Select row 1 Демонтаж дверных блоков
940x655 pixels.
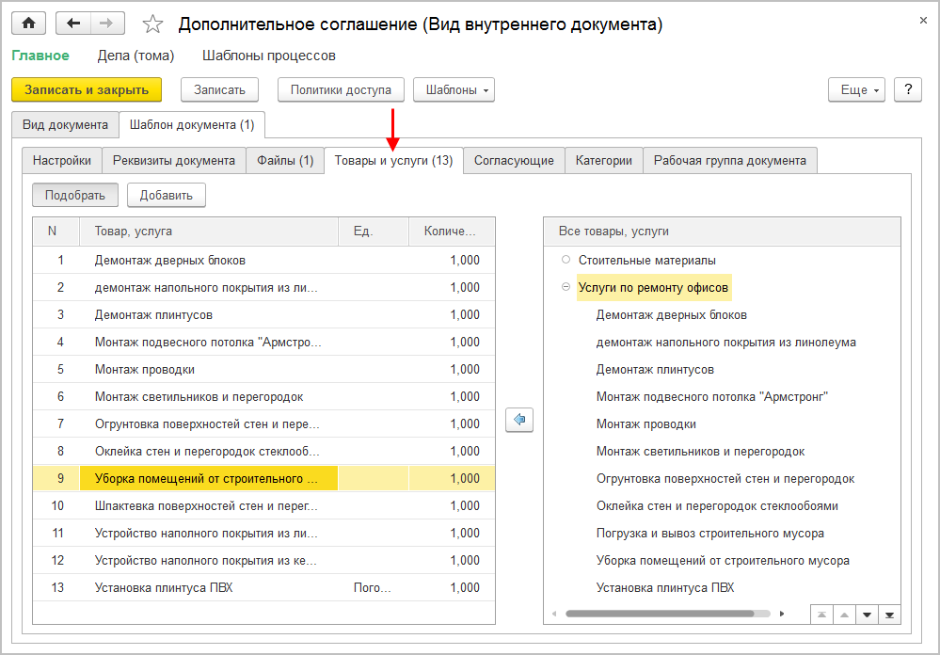pos(263,261)
